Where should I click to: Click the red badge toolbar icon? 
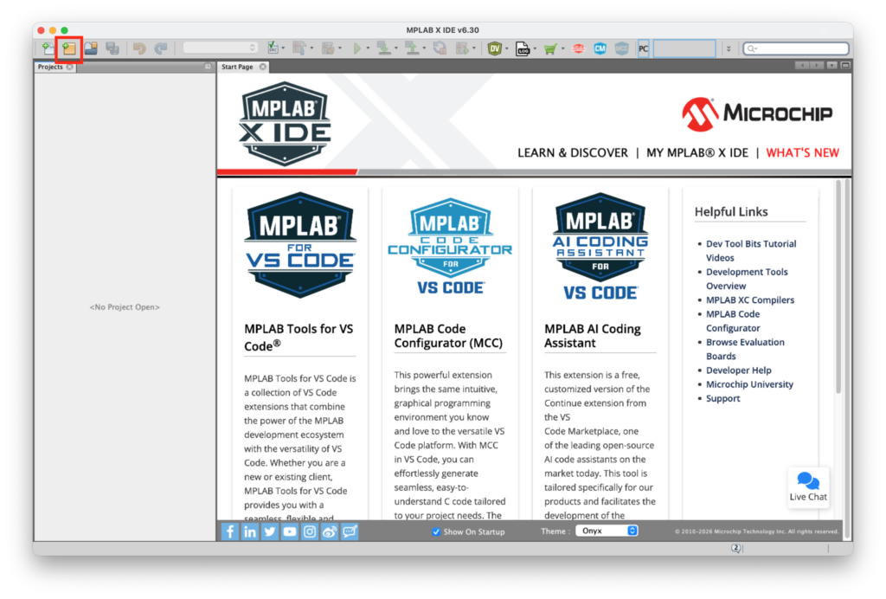[578, 48]
